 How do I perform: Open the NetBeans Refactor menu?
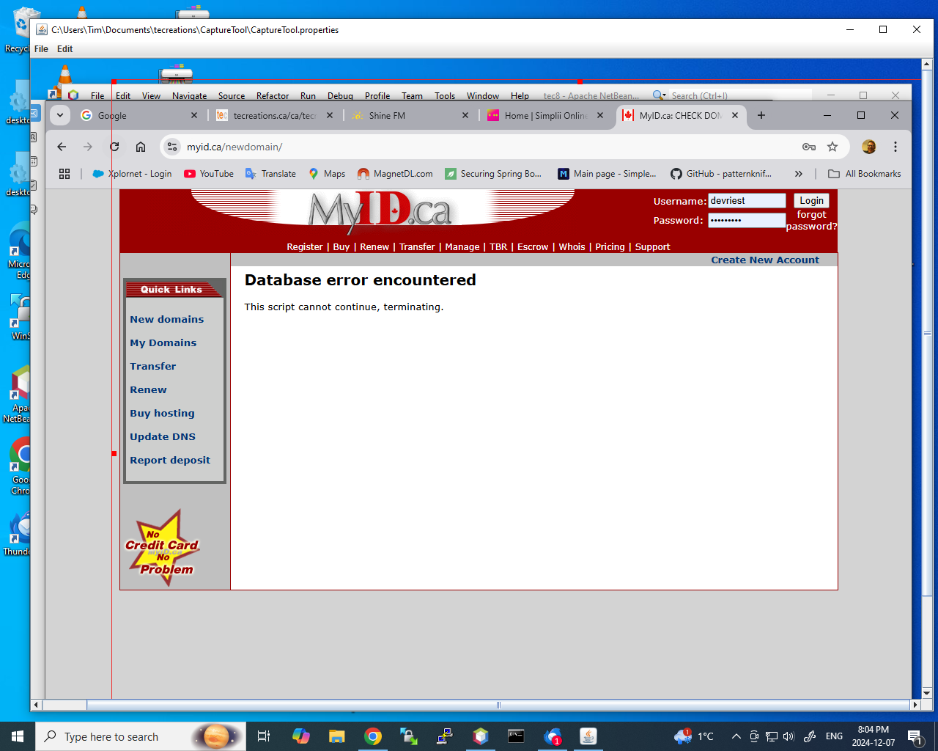(x=273, y=96)
